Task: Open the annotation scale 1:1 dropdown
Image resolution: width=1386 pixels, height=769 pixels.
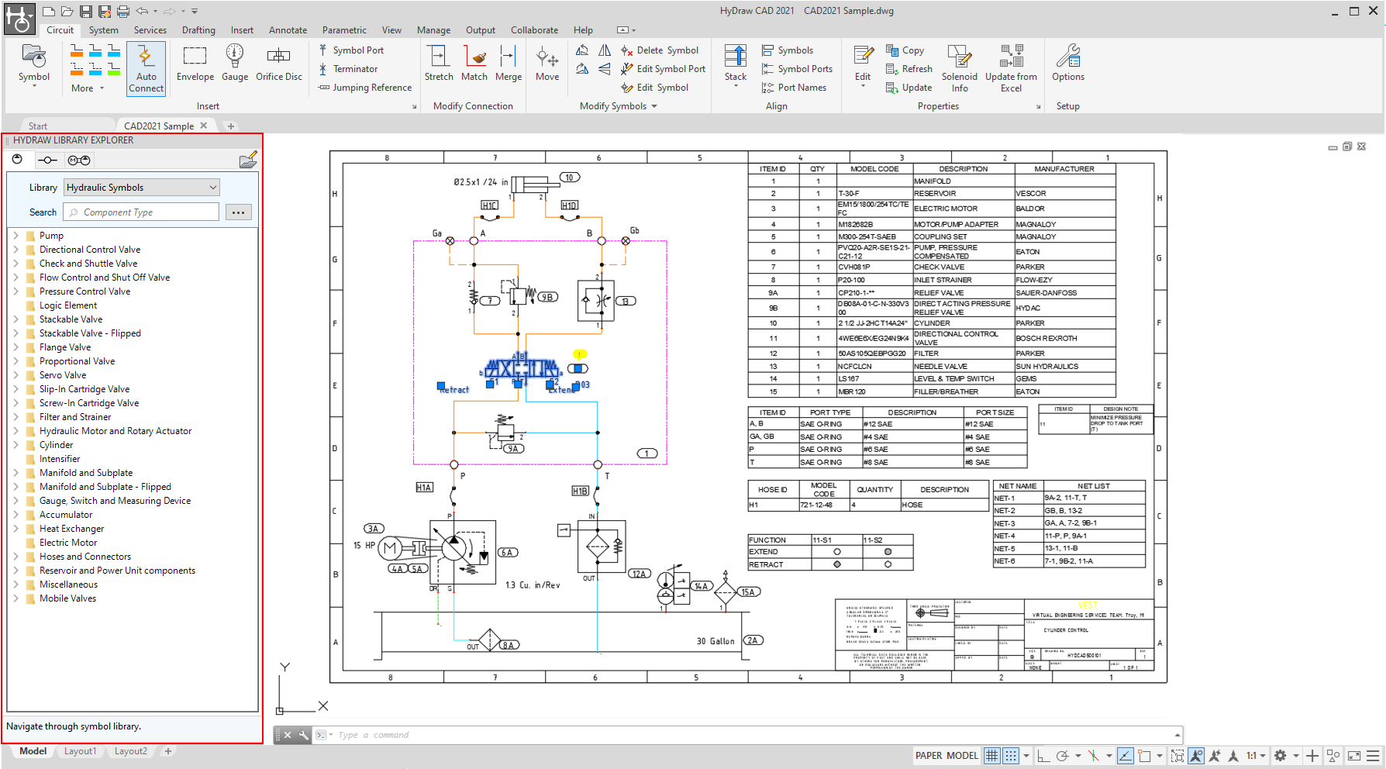Action: coord(1256,756)
